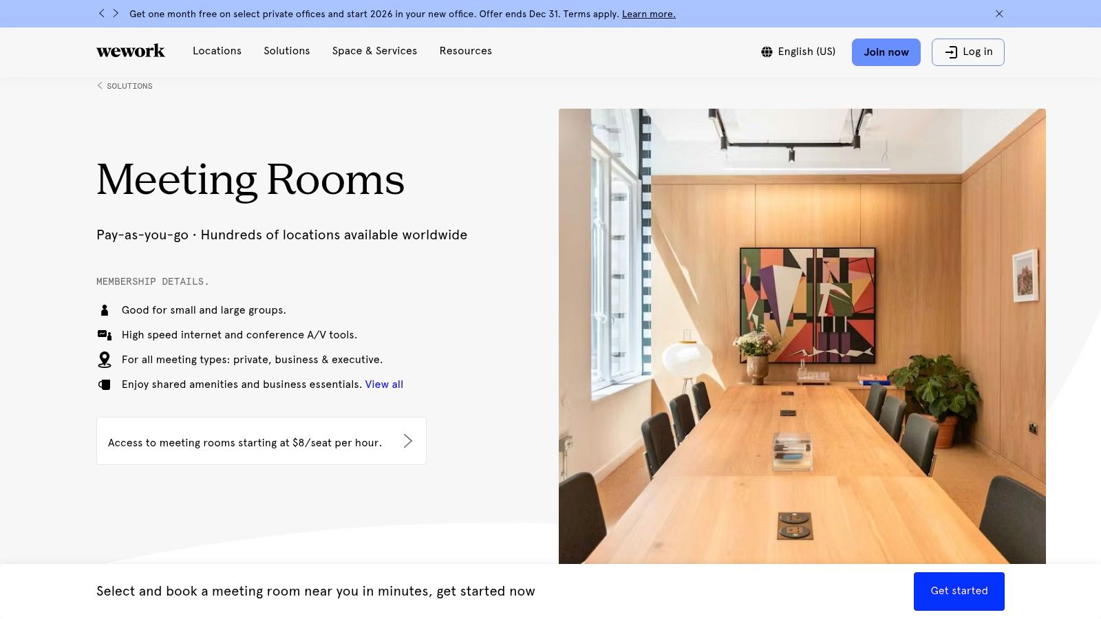The image size is (1101, 619).
Task: Open Learn more link in banner
Action: pos(648,14)
